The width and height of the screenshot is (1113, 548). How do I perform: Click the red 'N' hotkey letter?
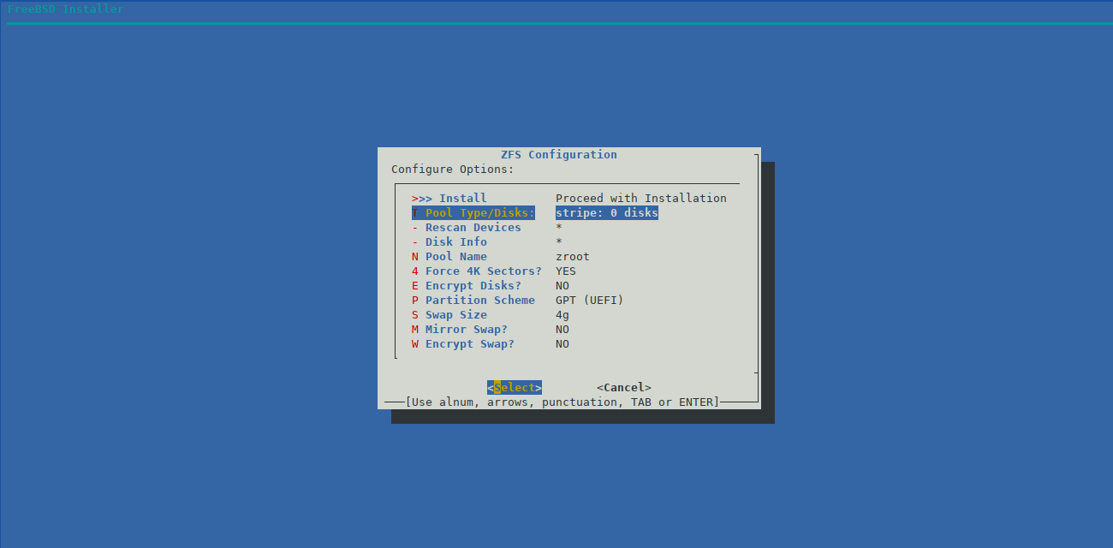[415, 256]
